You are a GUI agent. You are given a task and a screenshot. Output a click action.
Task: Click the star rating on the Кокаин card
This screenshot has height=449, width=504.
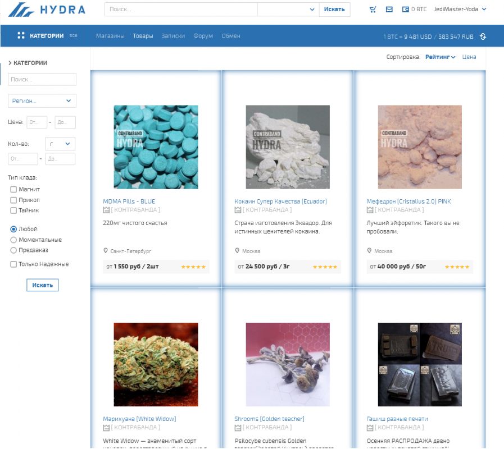(325, 267)
